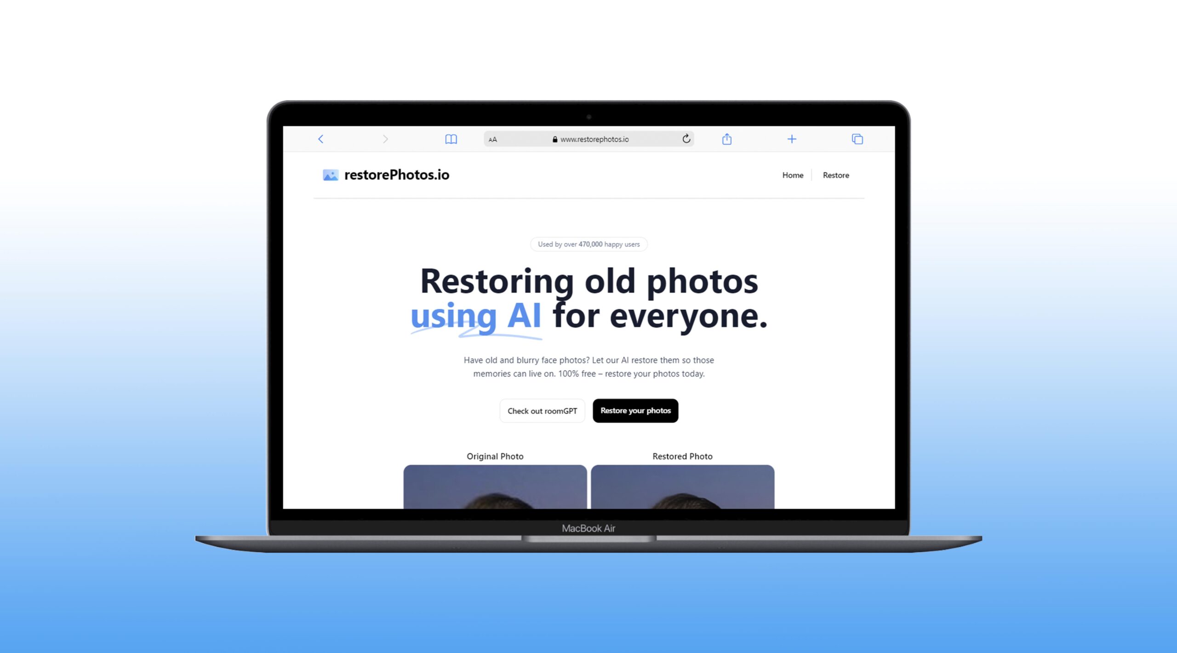Click the Restore navigation menu item

[836, 174]
